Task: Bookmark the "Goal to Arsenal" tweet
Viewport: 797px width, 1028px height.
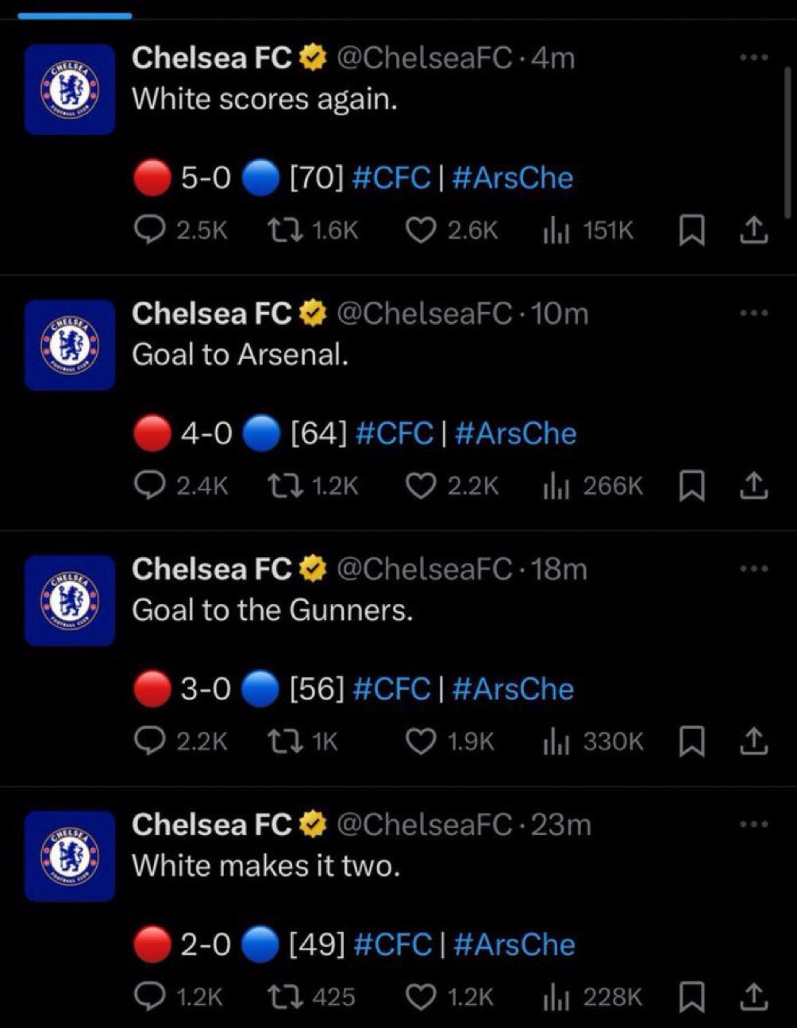Action: [691, 486]
